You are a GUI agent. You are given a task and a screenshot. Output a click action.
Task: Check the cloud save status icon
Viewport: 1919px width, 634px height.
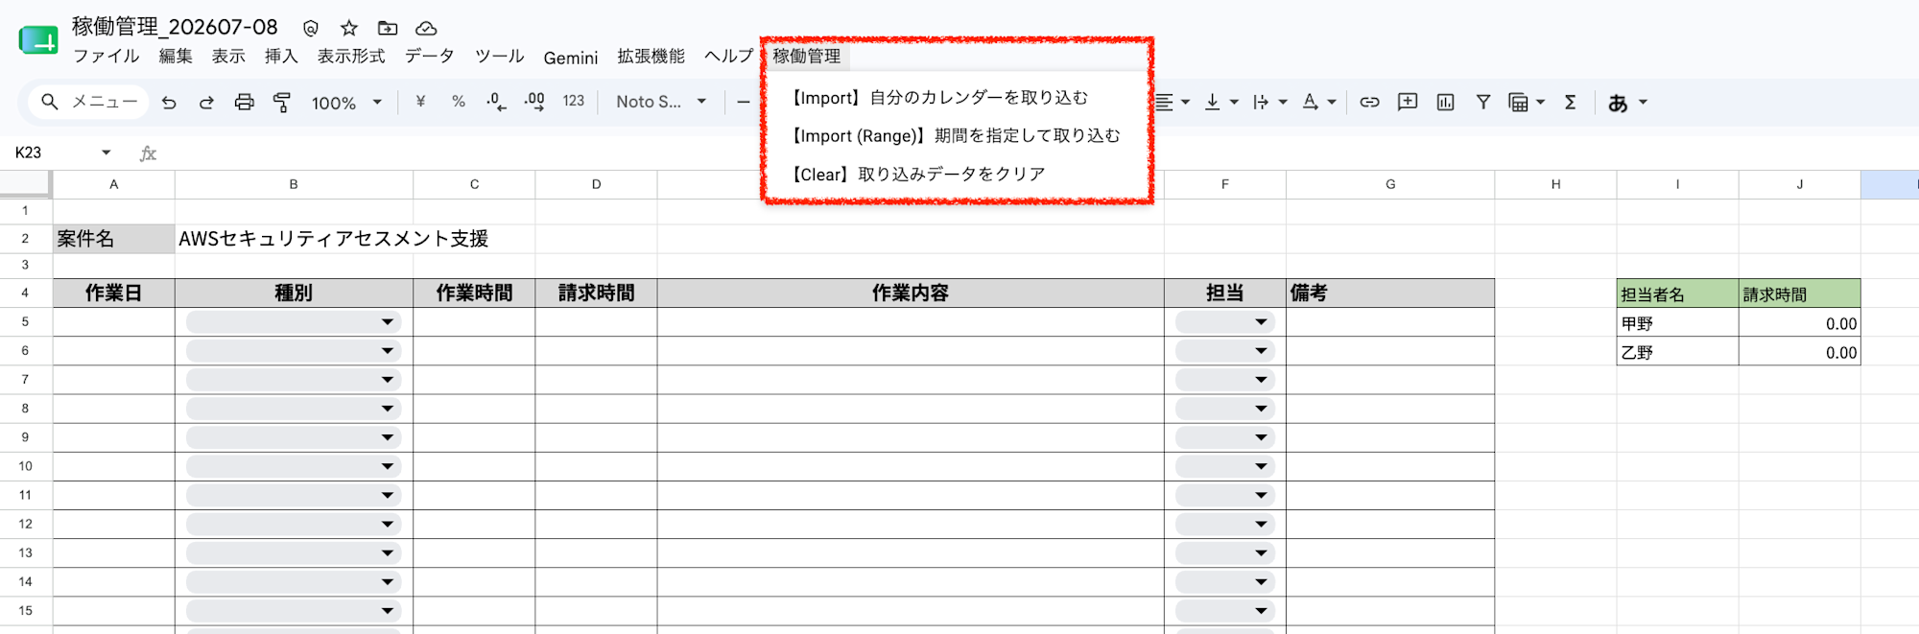click(x=426, y=28)
